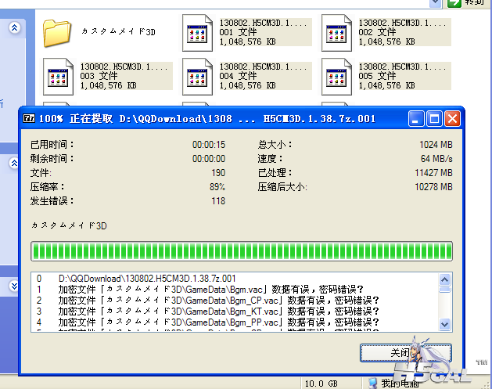Click the My Computer icon in status bar
The image size is (492, 389).
(373, 384)
